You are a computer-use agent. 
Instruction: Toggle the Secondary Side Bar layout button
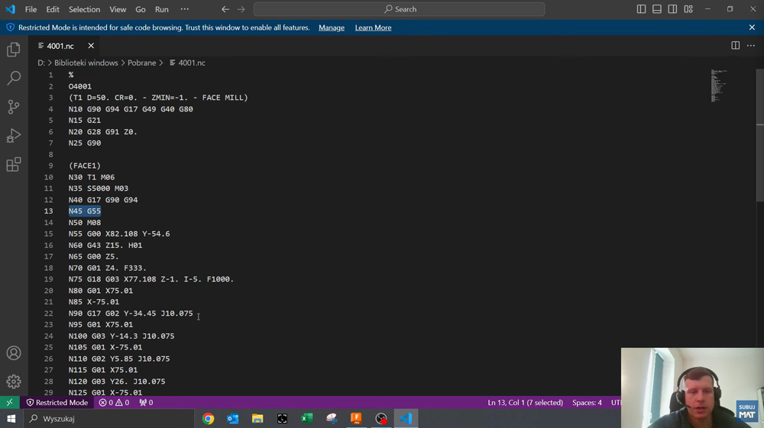(x=672, y=9)
